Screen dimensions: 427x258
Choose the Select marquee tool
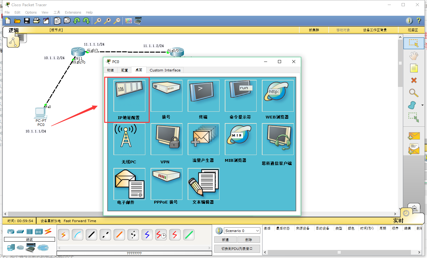[414, 43]
